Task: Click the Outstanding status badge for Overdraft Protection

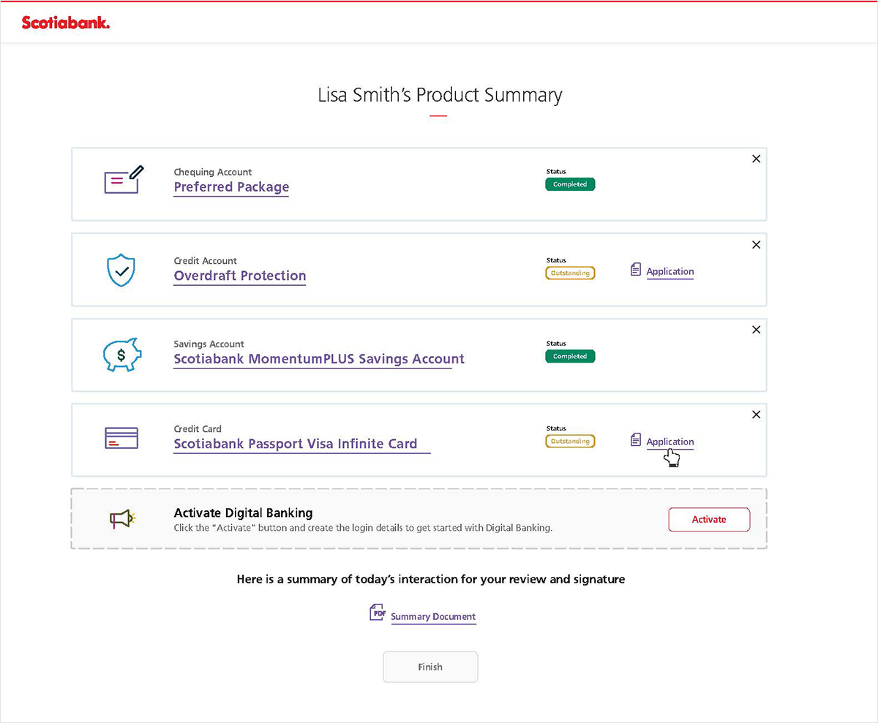Action: click(x=570, y=273)
